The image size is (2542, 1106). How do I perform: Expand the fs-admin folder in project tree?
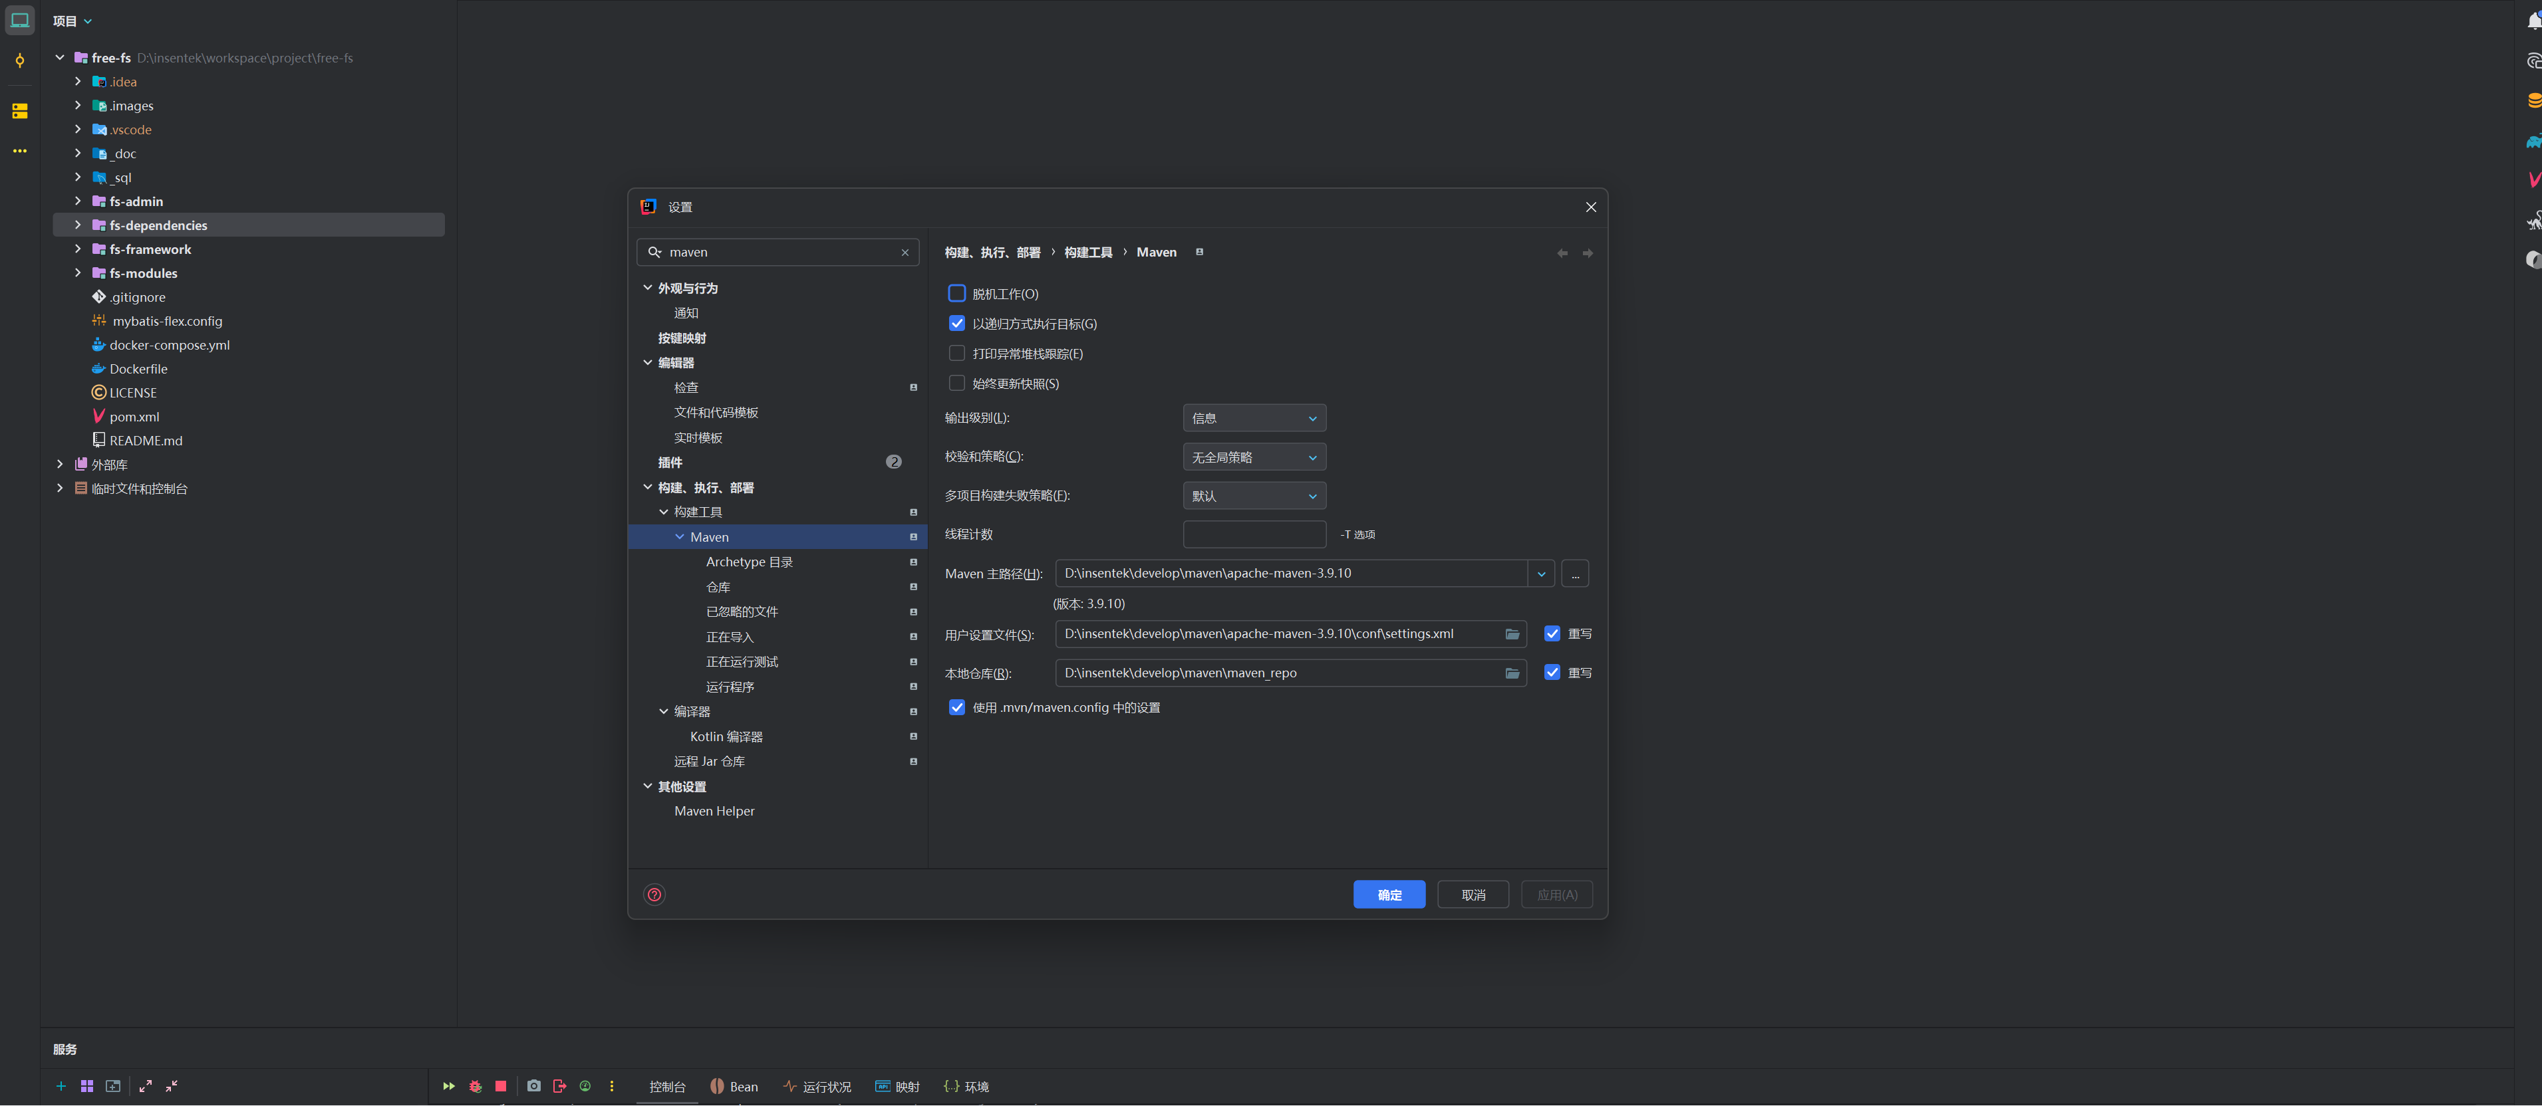(x=78, y=201)
